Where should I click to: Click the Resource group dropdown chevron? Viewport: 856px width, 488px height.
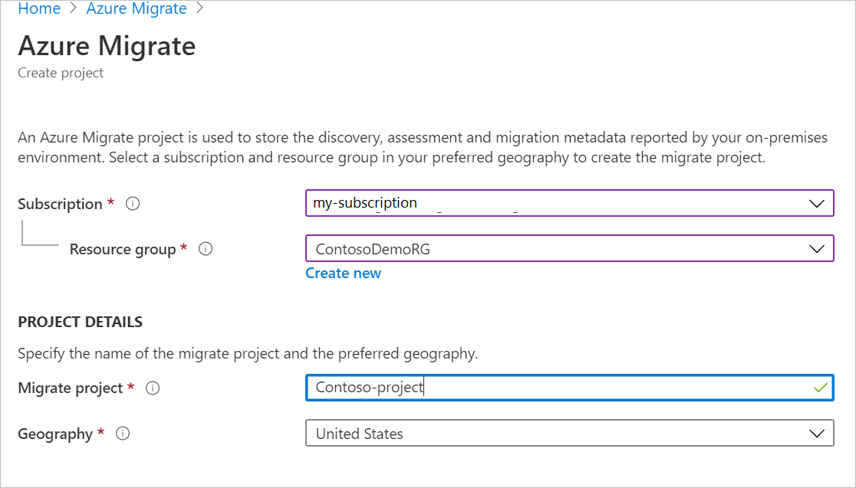(x=818, y=248)
